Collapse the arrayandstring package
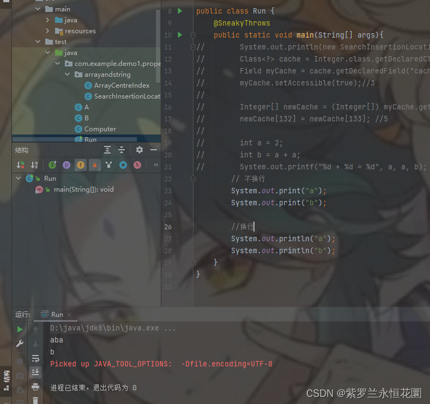The width and height of the screenshot is (430, 404). click(x=68, y=75)
